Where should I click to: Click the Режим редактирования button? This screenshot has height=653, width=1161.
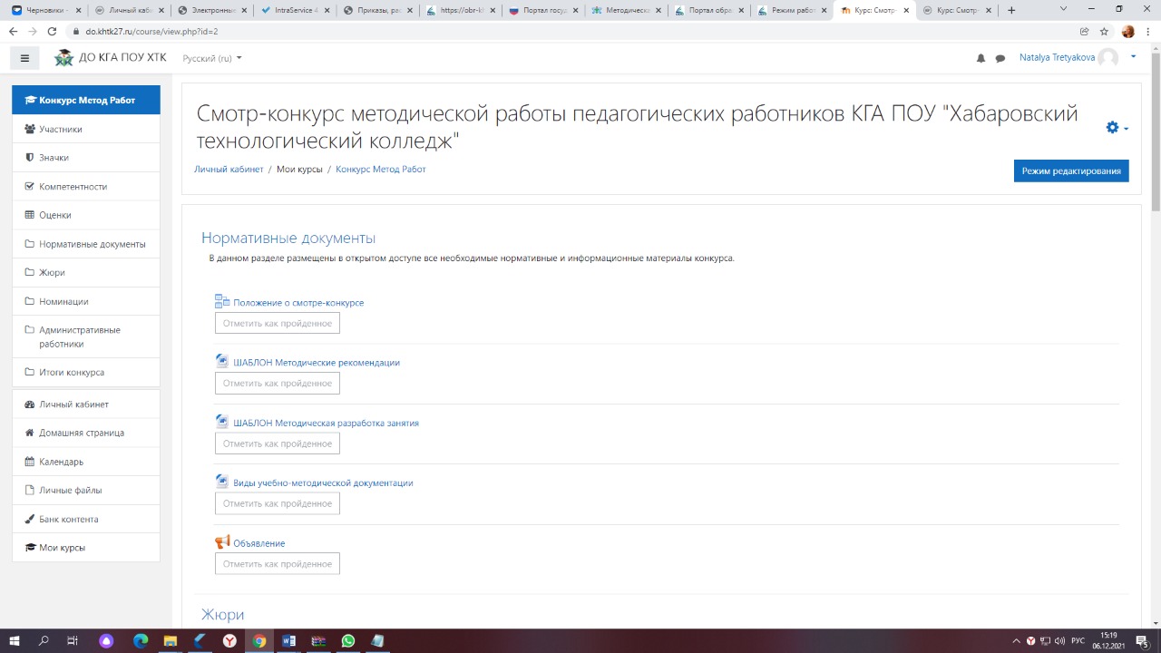[1070, 171]
